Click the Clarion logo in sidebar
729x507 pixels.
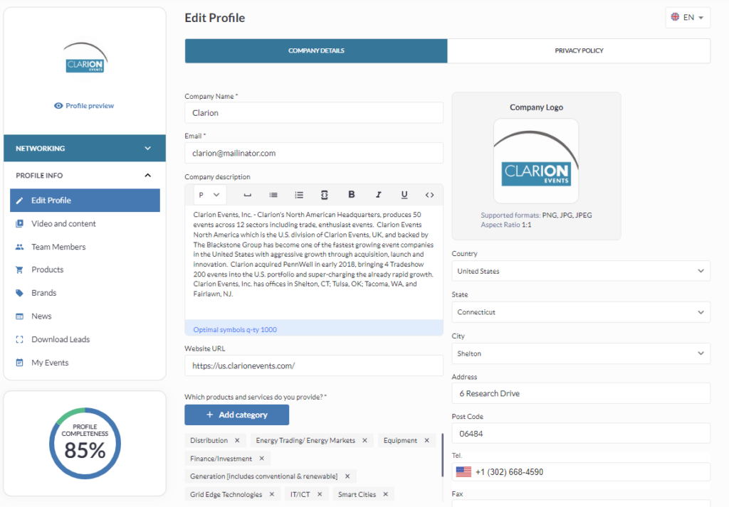(x=85, y=59)
